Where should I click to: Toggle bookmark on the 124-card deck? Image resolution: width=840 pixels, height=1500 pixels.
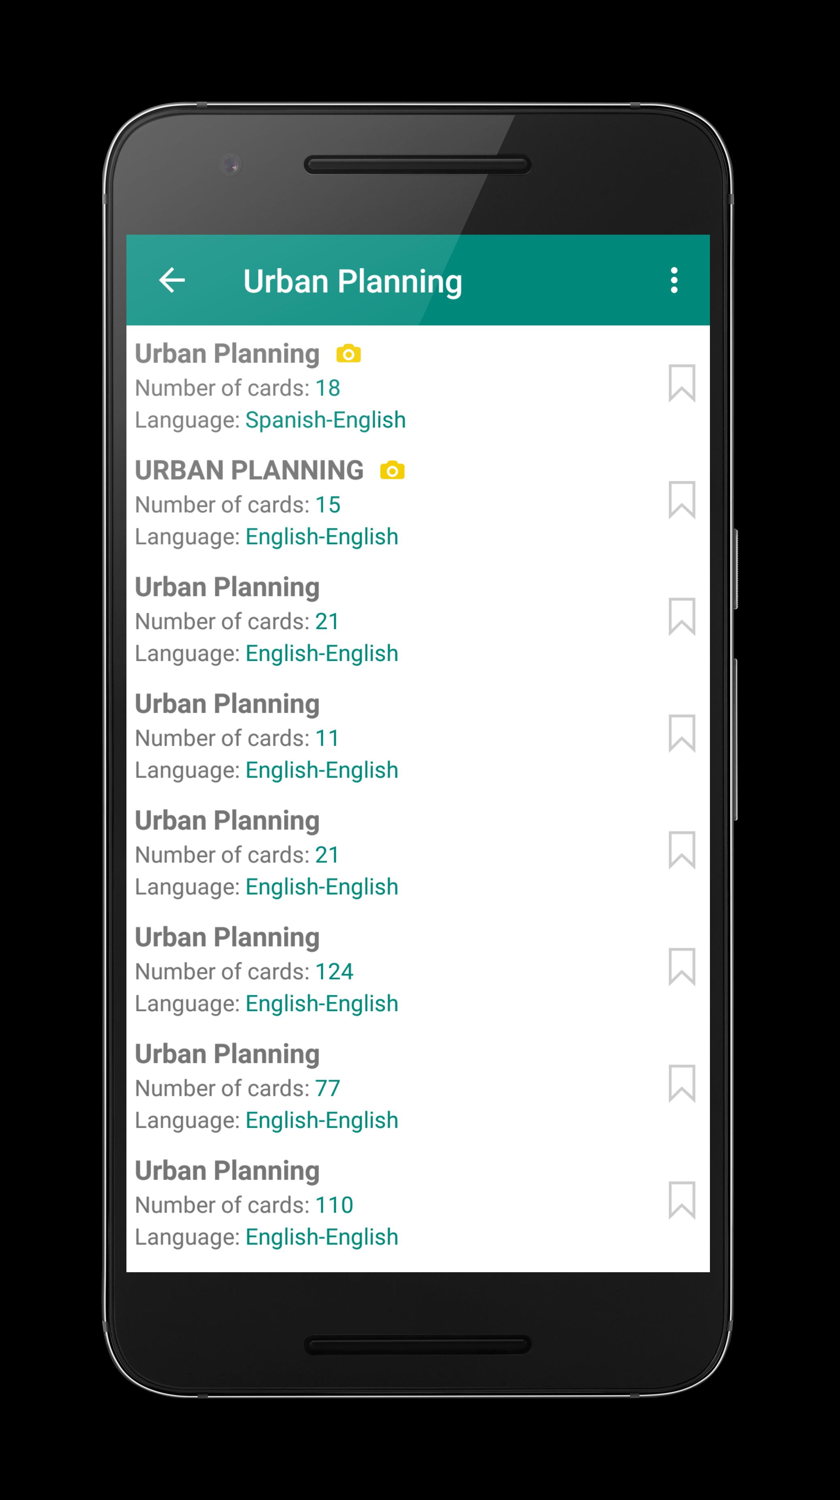(x=682, y=967)
